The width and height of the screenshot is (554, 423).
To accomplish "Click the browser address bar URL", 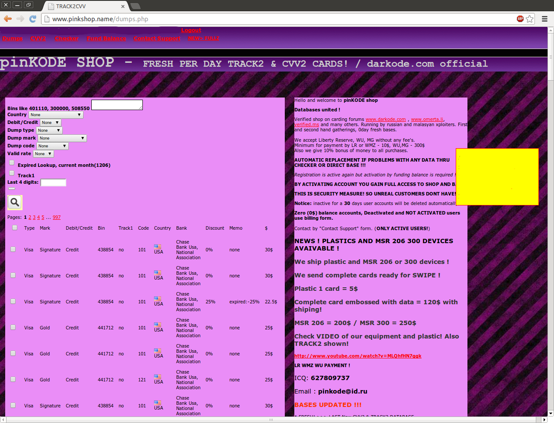I will coord(100,19).
